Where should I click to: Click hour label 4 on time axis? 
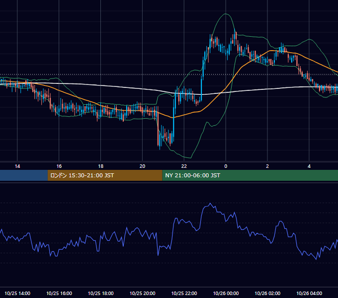(x=309, y=166)
